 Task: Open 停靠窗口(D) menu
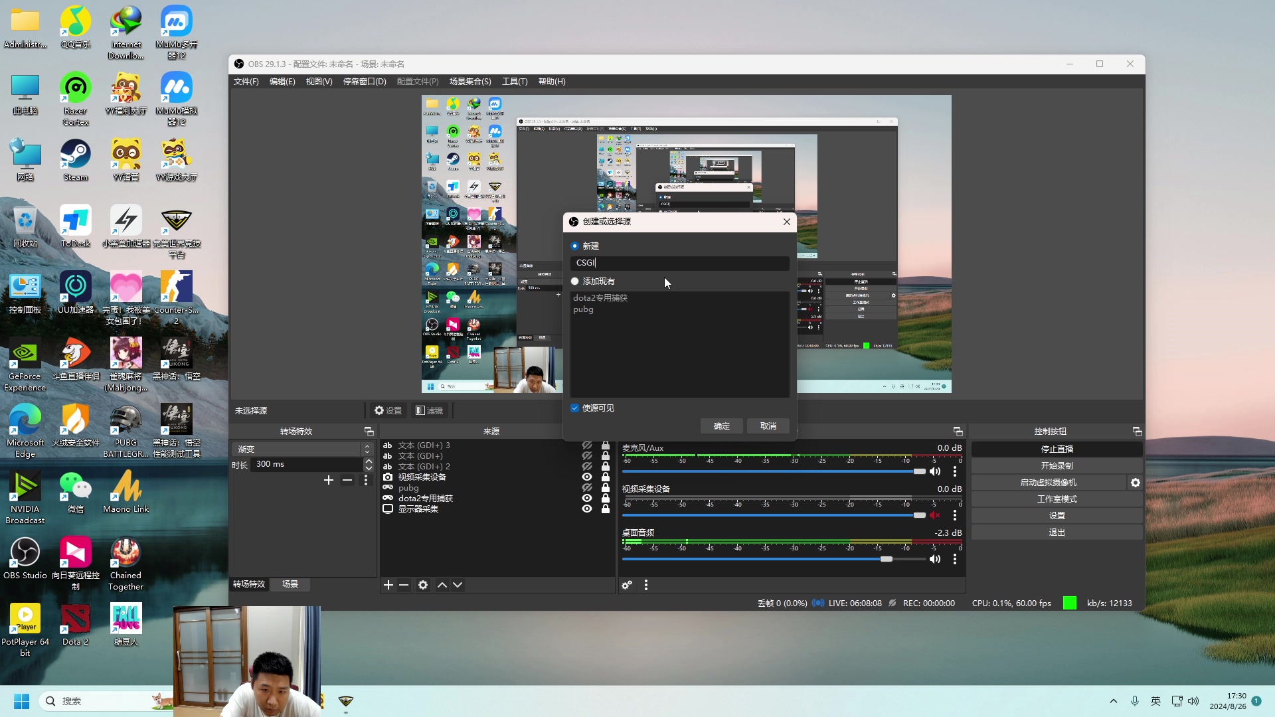(x=365, y=82)
